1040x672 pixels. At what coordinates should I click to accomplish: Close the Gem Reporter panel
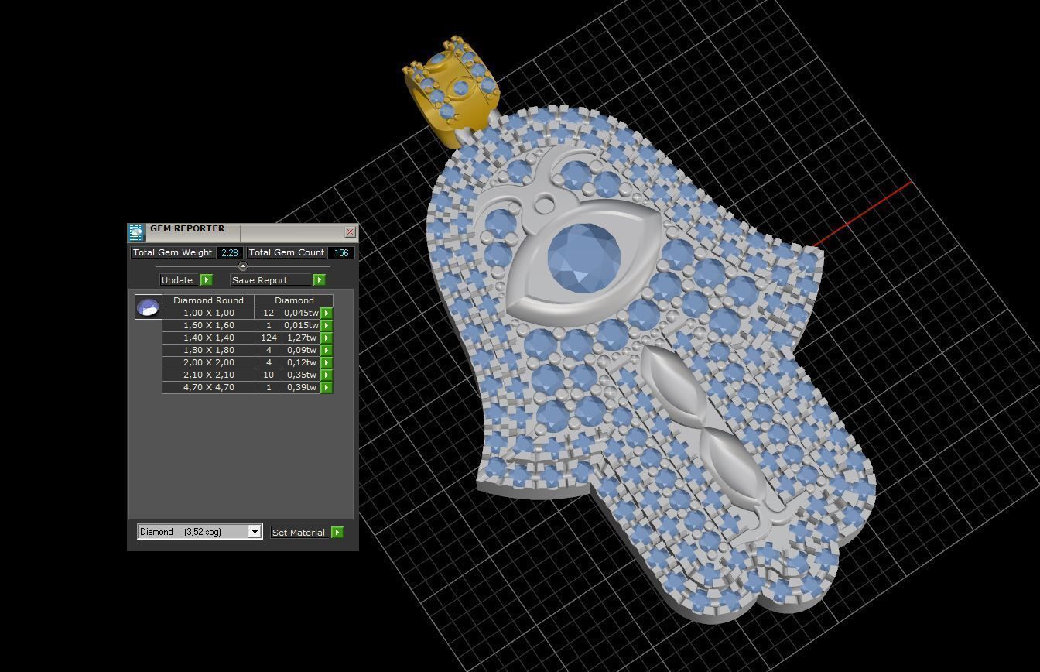click(x=350, y=231)
